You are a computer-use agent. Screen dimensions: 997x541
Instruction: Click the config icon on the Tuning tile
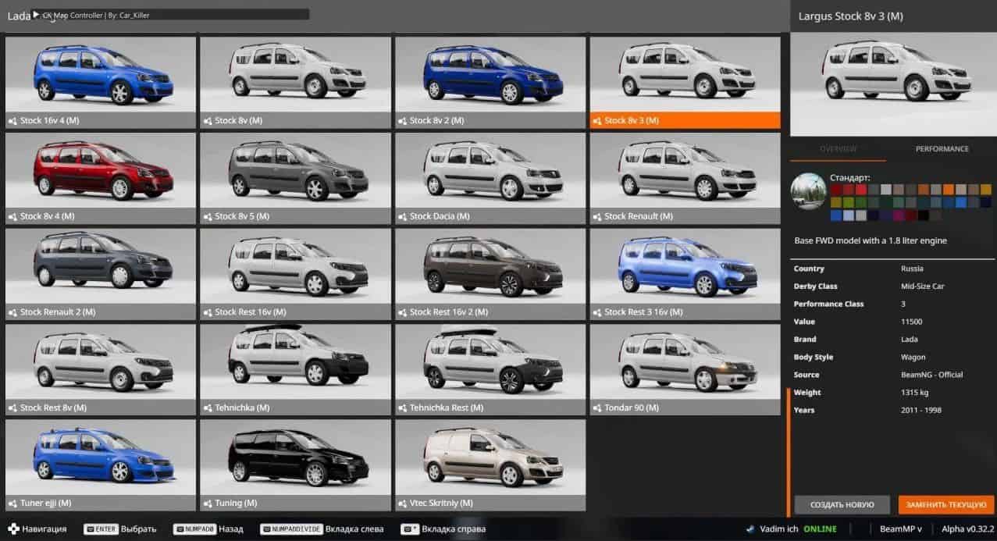point(208,504)
